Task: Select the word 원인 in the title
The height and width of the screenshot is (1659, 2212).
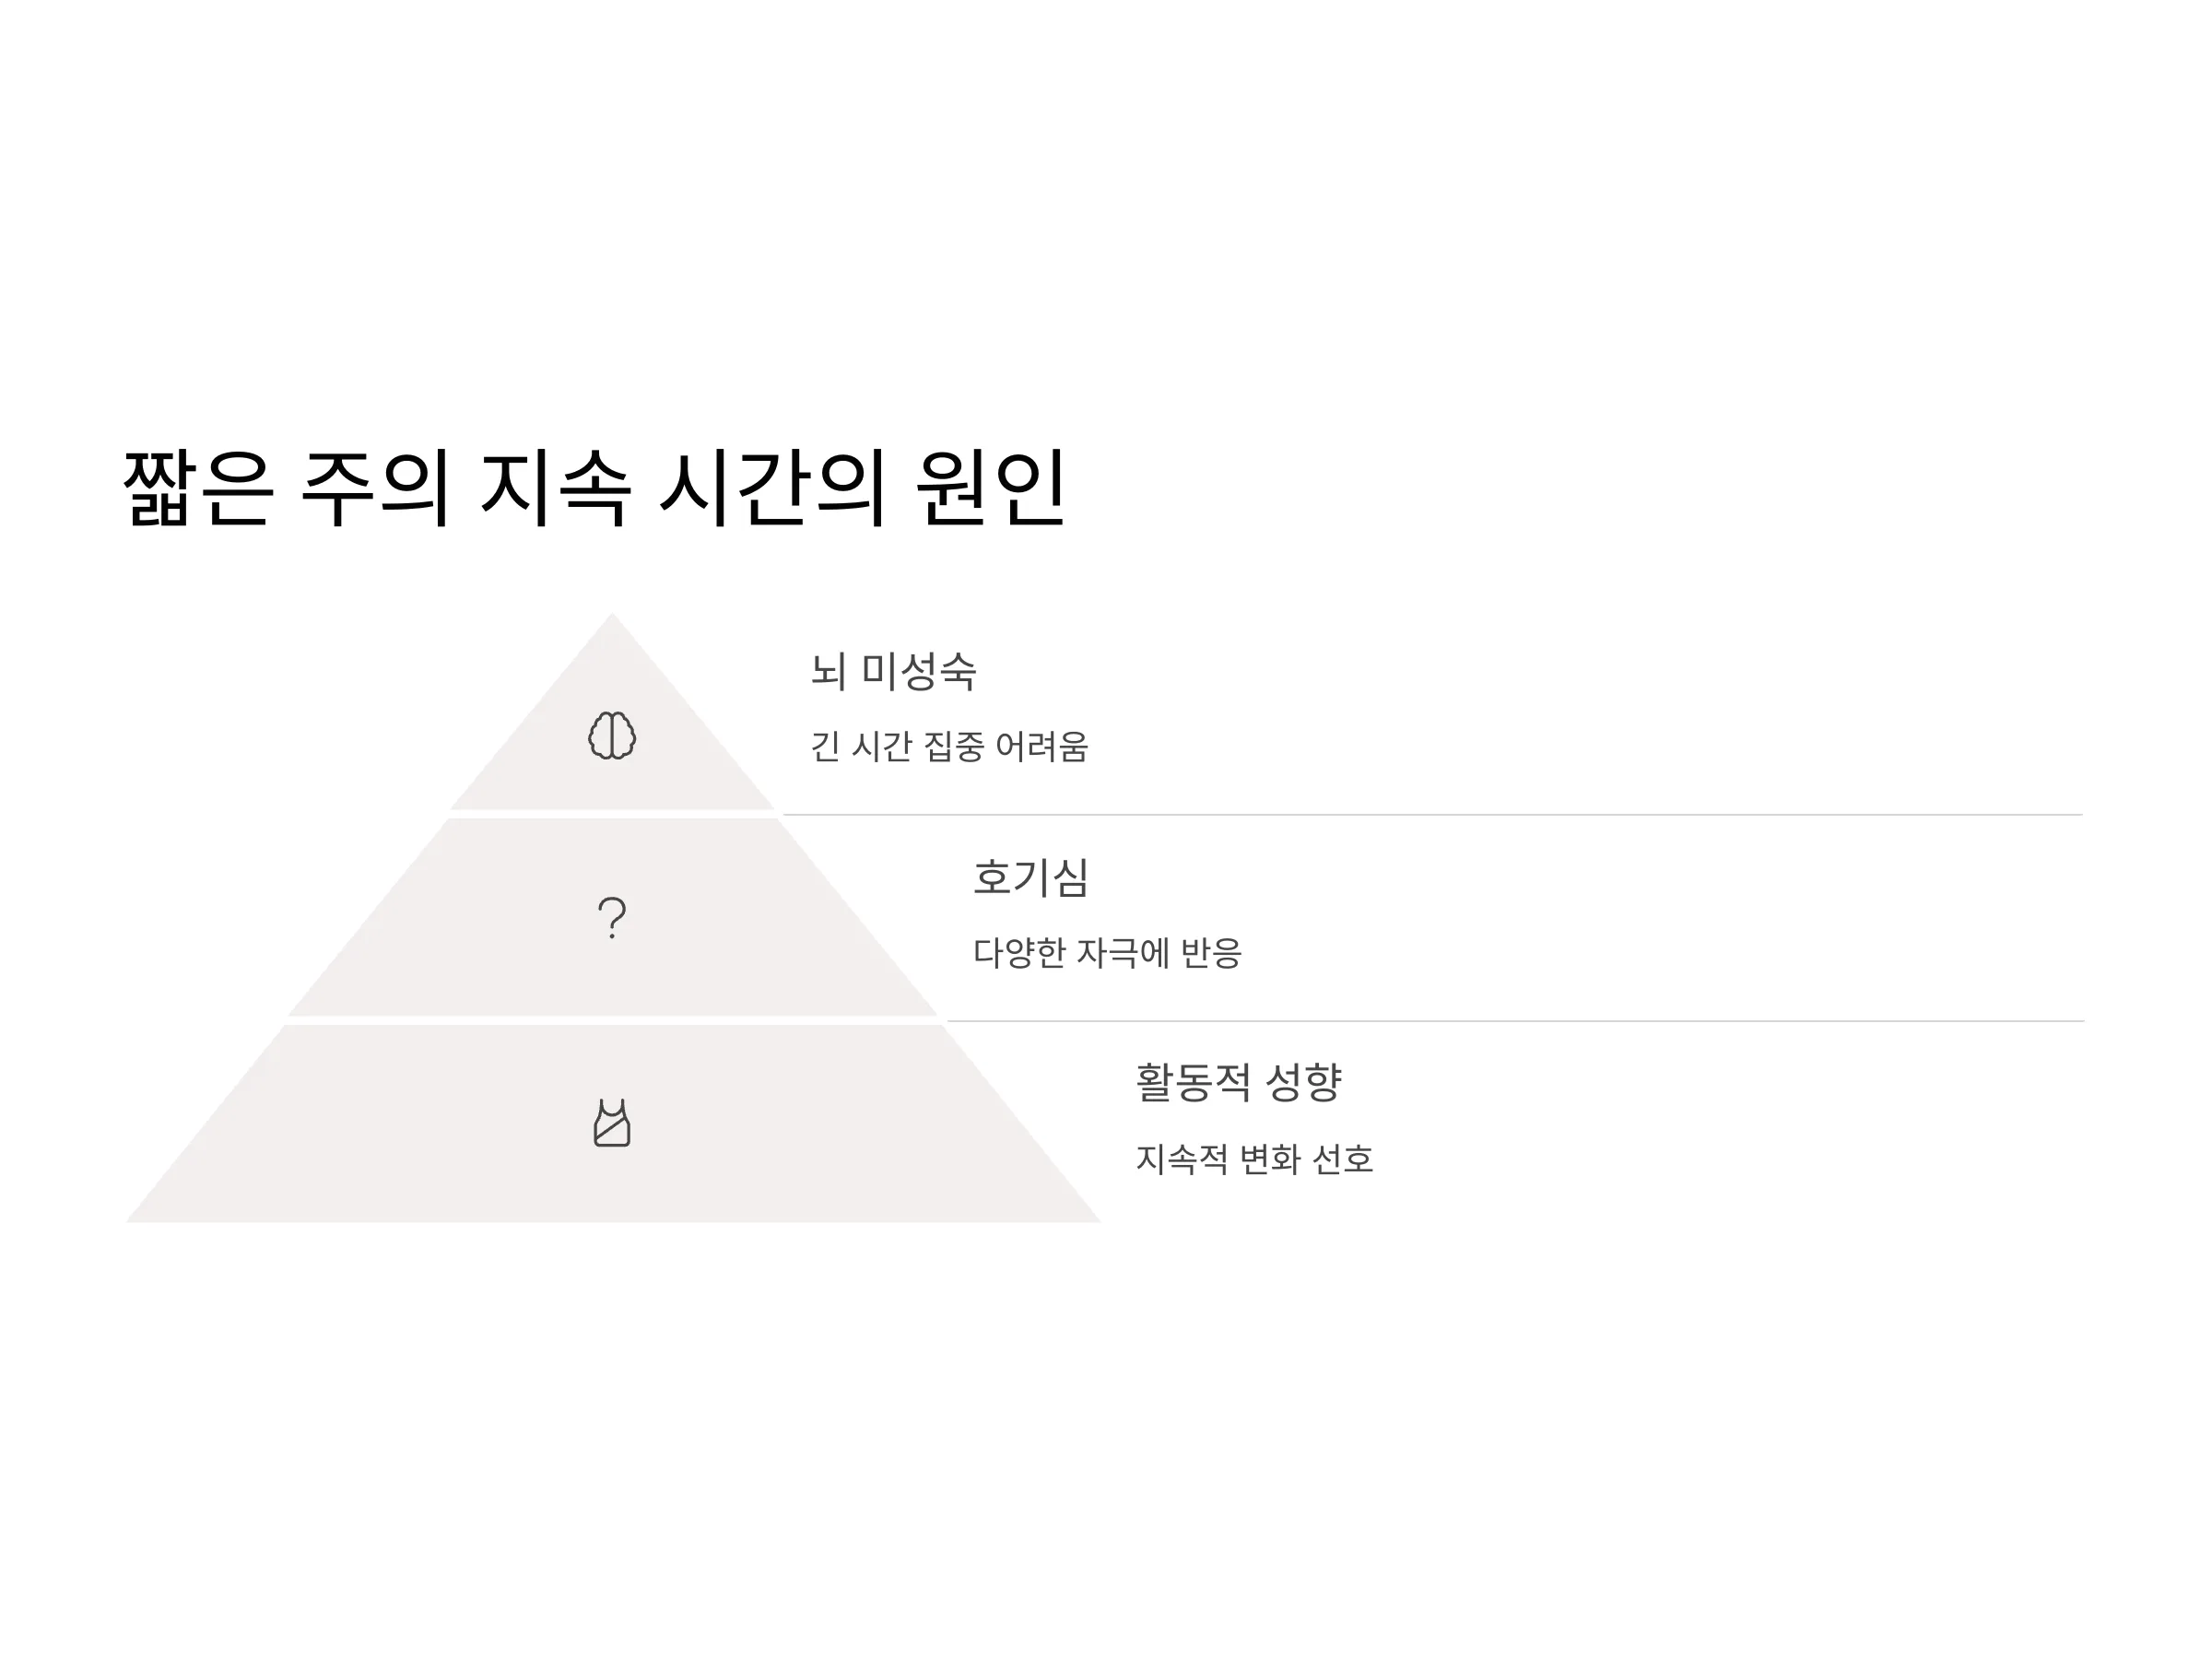Action: coord(991,488)
